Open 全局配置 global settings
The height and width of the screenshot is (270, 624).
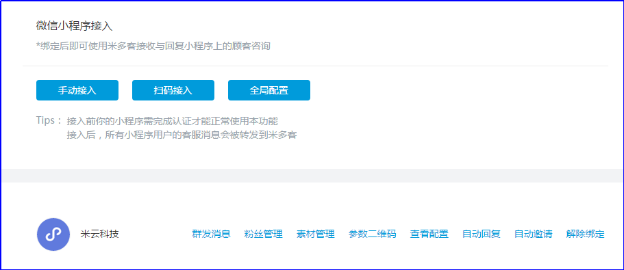tap(269, 90)
